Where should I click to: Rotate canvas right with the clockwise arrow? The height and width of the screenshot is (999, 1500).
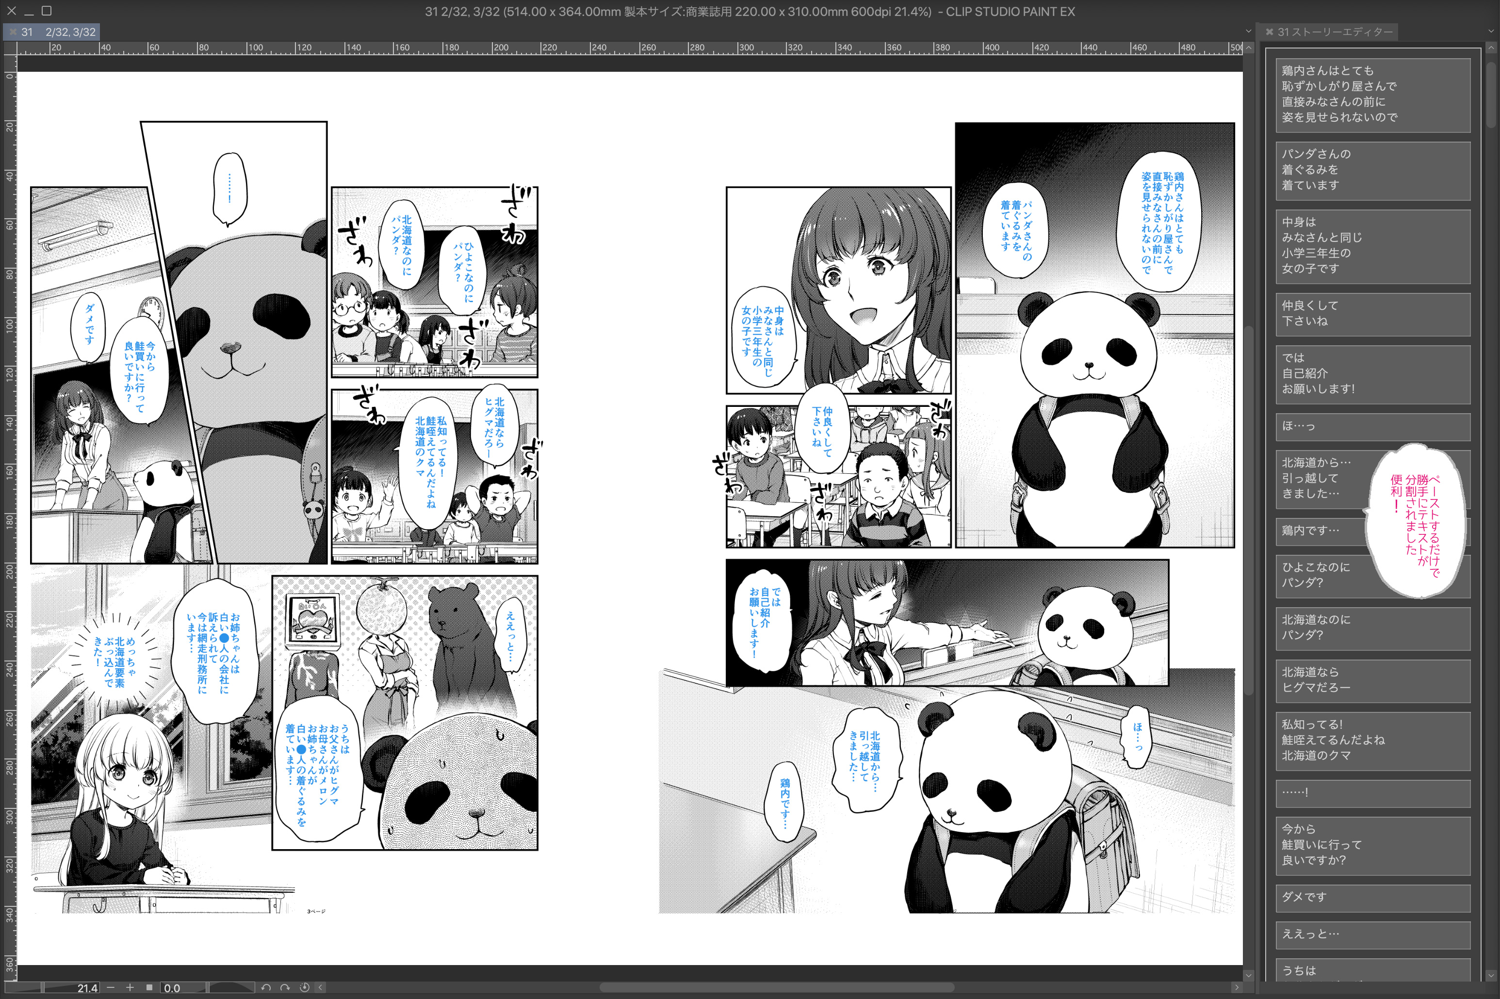[285, 987]
